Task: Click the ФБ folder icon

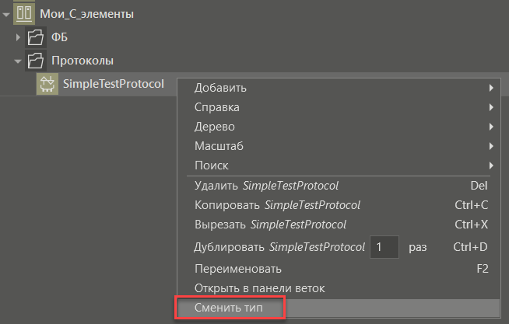Action: coord(35,37)
